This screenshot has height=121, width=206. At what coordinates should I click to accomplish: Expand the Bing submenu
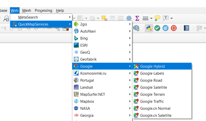[x=102, y=38]
